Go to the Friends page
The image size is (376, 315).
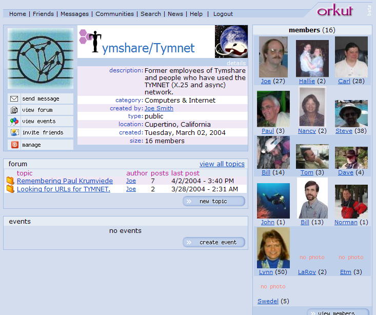tap(43, 14)
